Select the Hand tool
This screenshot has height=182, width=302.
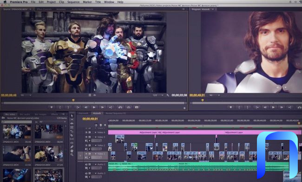point(72,151)
